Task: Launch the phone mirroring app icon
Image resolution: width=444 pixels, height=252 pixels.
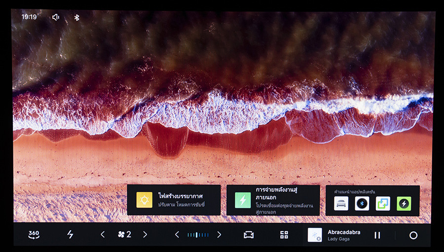Action: coord(383,203)
